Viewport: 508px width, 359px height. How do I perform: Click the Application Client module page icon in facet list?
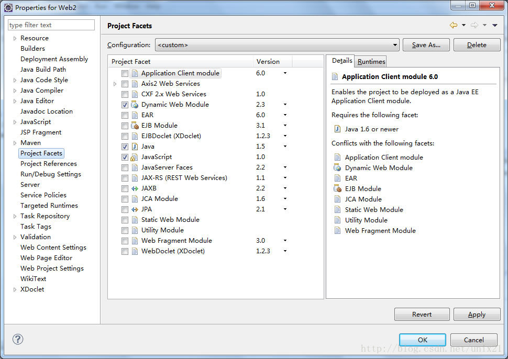coord(135,73)
